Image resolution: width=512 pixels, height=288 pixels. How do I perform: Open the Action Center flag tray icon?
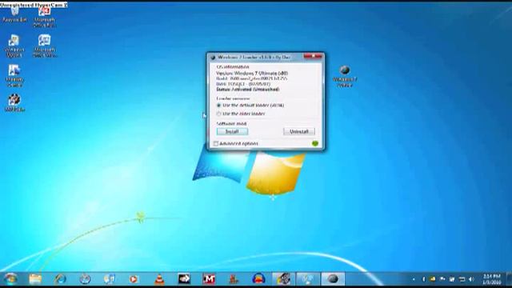442,279
